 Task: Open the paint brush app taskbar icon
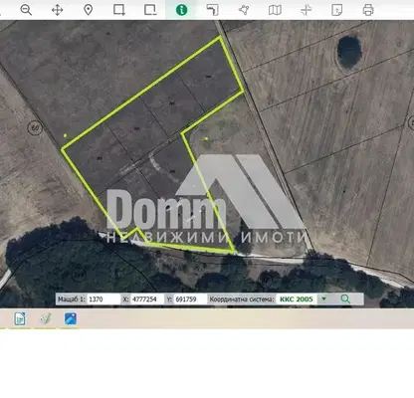45,319
